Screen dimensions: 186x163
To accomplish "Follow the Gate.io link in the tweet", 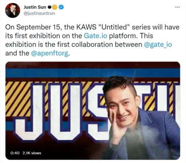I will point(95,36).
